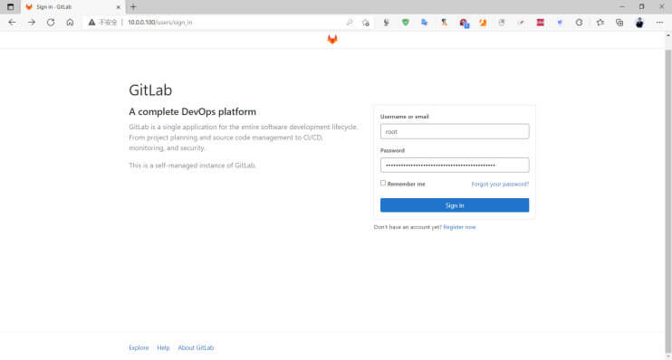Click the purple bird extension icon
Screen dimensions: 672x360
[560, 23]
